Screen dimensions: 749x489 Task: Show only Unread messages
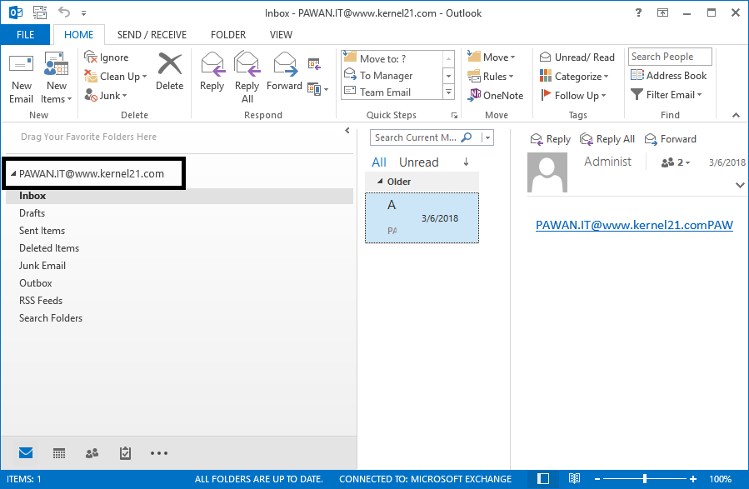coord(418,162)
